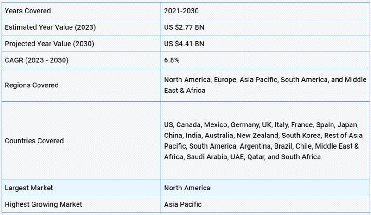Click the line starting Pacific, South America, Argentina
Image resolution: width=371 pixels, height=215 pixels.
261,146
